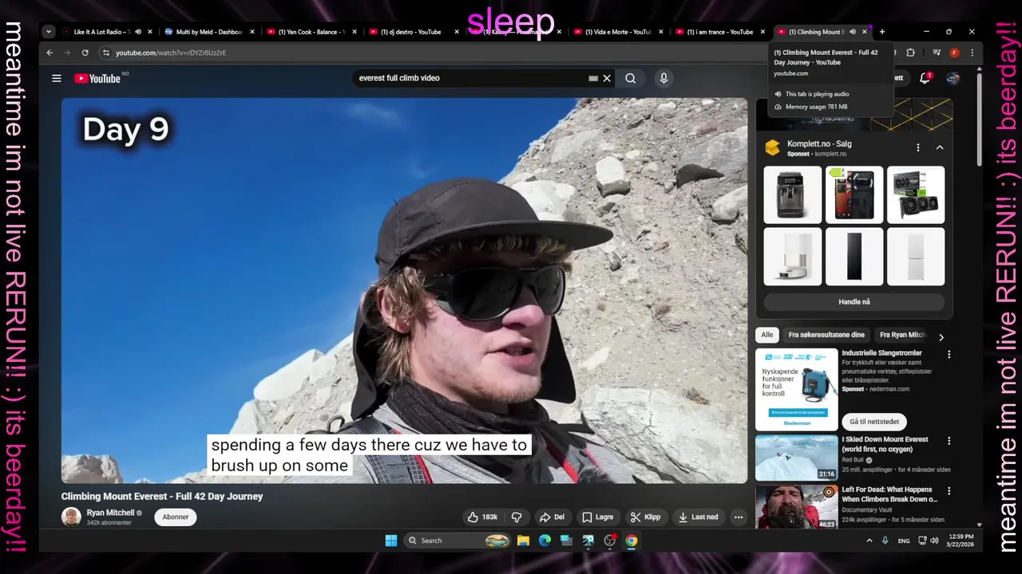Click Chrome icon in taskbar

pyautogui.click(x=632, y=541)
